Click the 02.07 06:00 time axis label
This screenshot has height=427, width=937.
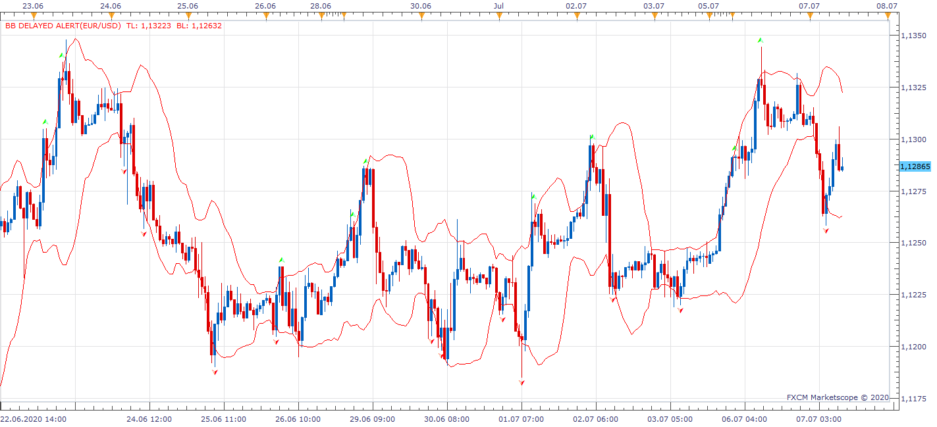point(596,419)
